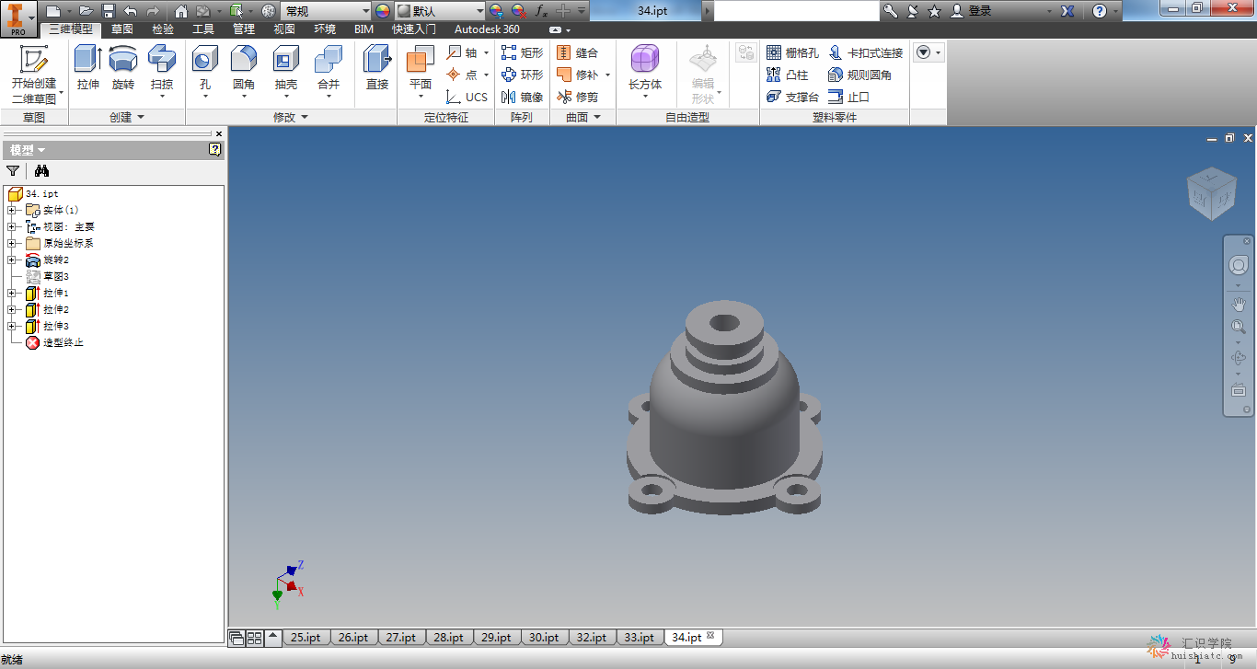Switch to the 管理 ribbon tab

click(x=244, y=29)
